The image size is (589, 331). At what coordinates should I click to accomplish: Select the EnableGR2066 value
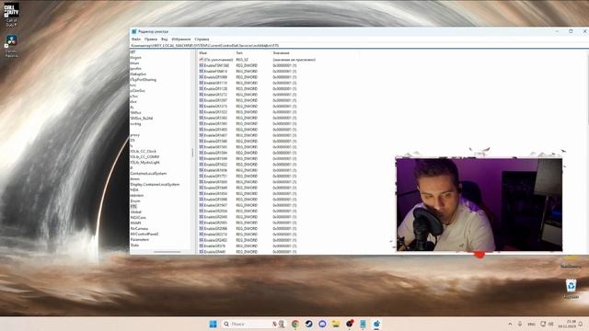click(215, 228)
